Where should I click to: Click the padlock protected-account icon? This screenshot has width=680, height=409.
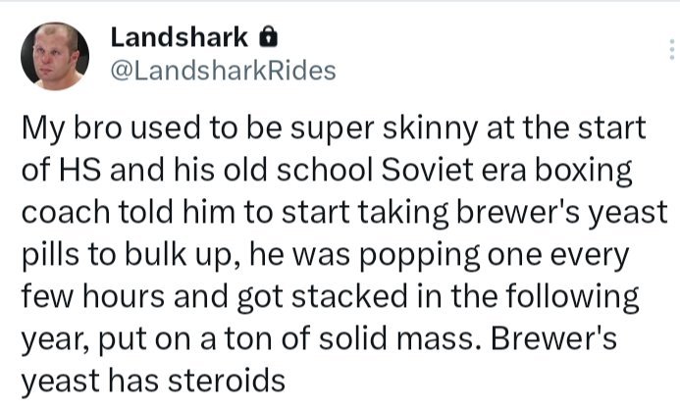point(268,37)
